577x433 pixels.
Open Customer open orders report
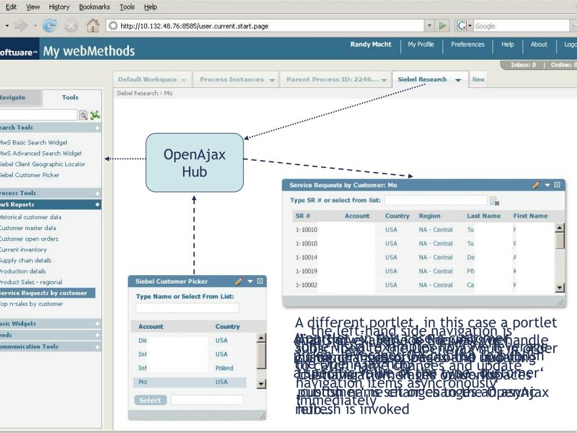29,238
